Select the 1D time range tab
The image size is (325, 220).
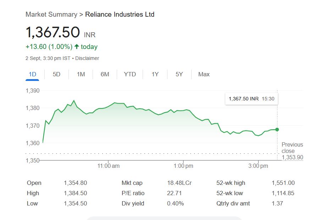point(32,74)
